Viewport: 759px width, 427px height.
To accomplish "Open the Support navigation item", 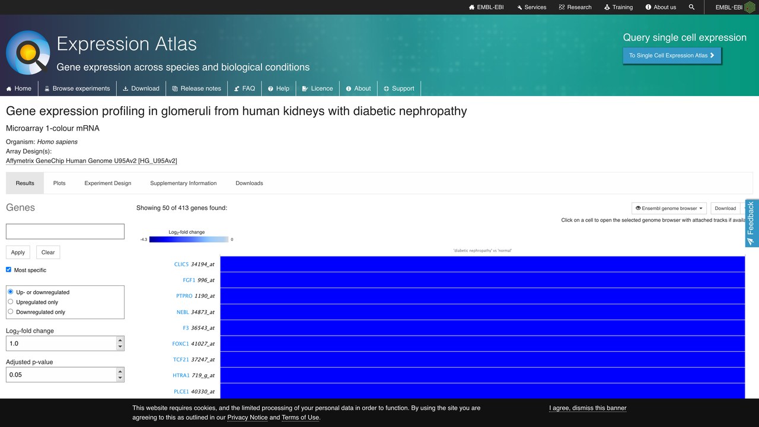I will coord(399,88).
